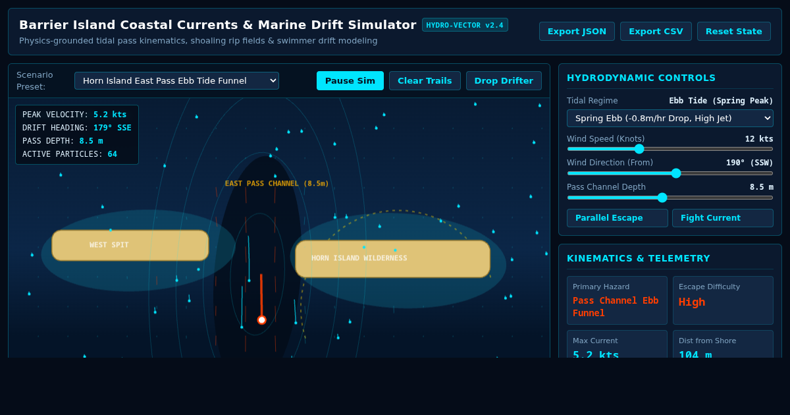Click the Hydrodynamic Controls heading
790x415 pixels.
[x=641, y=78]
